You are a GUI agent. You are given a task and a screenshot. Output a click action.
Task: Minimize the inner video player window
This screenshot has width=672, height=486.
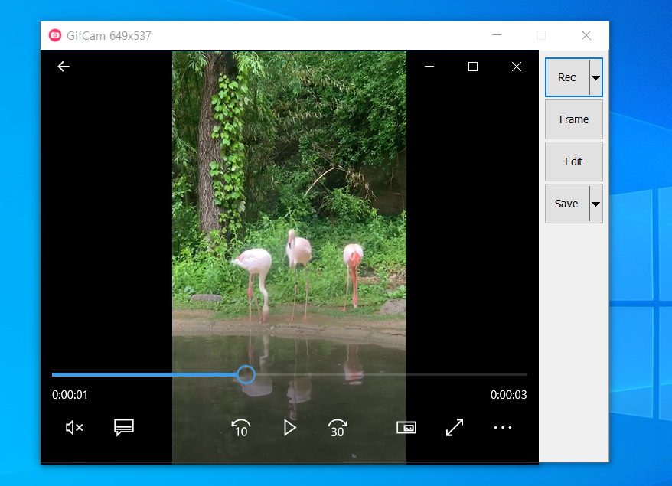(429, 67)
